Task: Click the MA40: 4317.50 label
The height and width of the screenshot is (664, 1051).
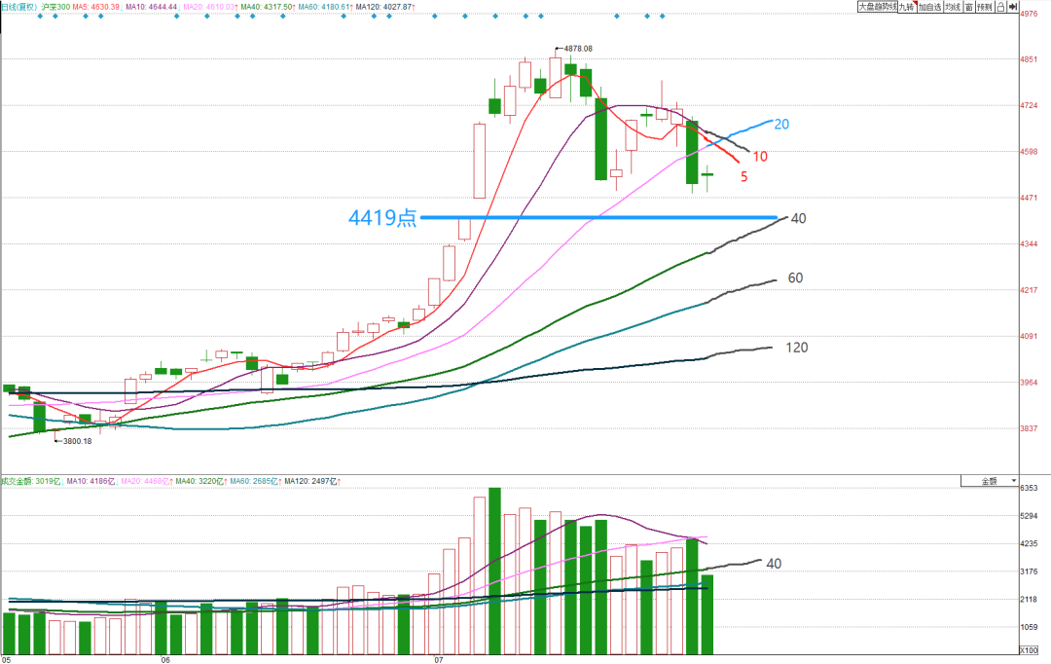Action: click(x=266, y=7)
